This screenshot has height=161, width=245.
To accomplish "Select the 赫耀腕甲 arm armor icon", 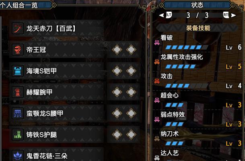I will (18, 92).
